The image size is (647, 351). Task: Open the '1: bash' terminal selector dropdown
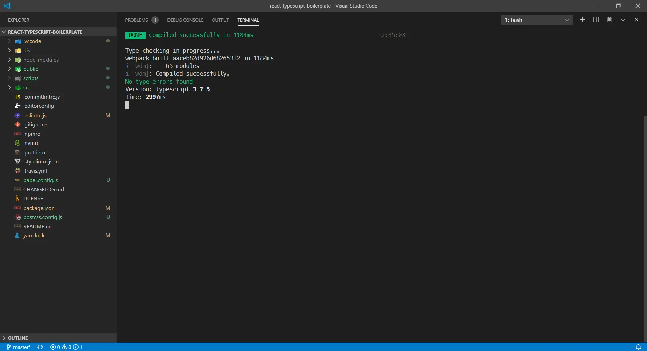[537, 20]
